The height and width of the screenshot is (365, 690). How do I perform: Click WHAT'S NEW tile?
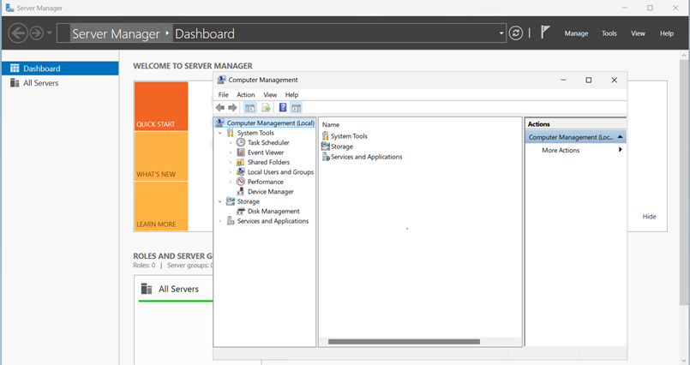pyautogui.click(x=161, y=156)
